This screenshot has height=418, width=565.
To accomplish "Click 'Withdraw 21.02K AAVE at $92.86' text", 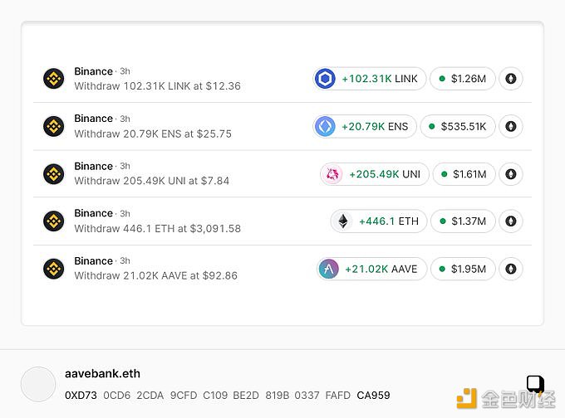I will 155,275.
